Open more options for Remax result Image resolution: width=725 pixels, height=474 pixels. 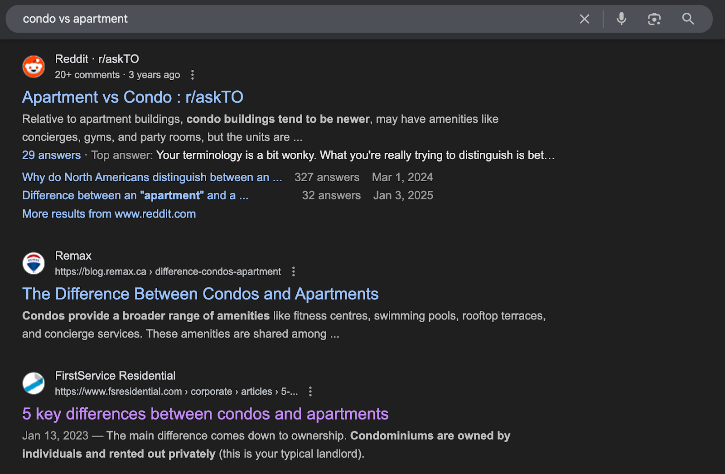click(294, 271)
